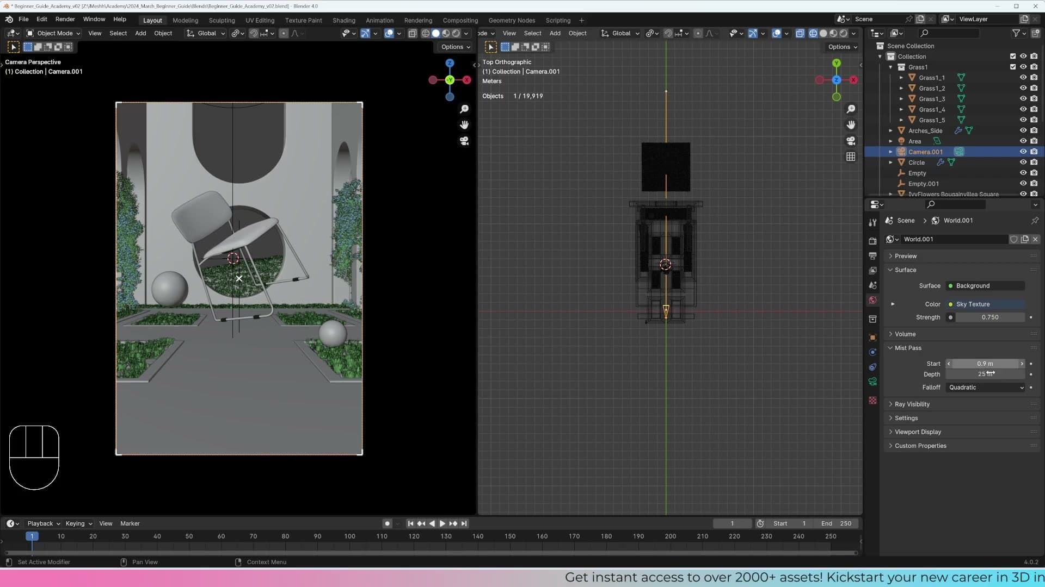Click camera view icon in top viewport
Image resolution: width=1045 pixels, height=587 pixels.
coord(851,141)
